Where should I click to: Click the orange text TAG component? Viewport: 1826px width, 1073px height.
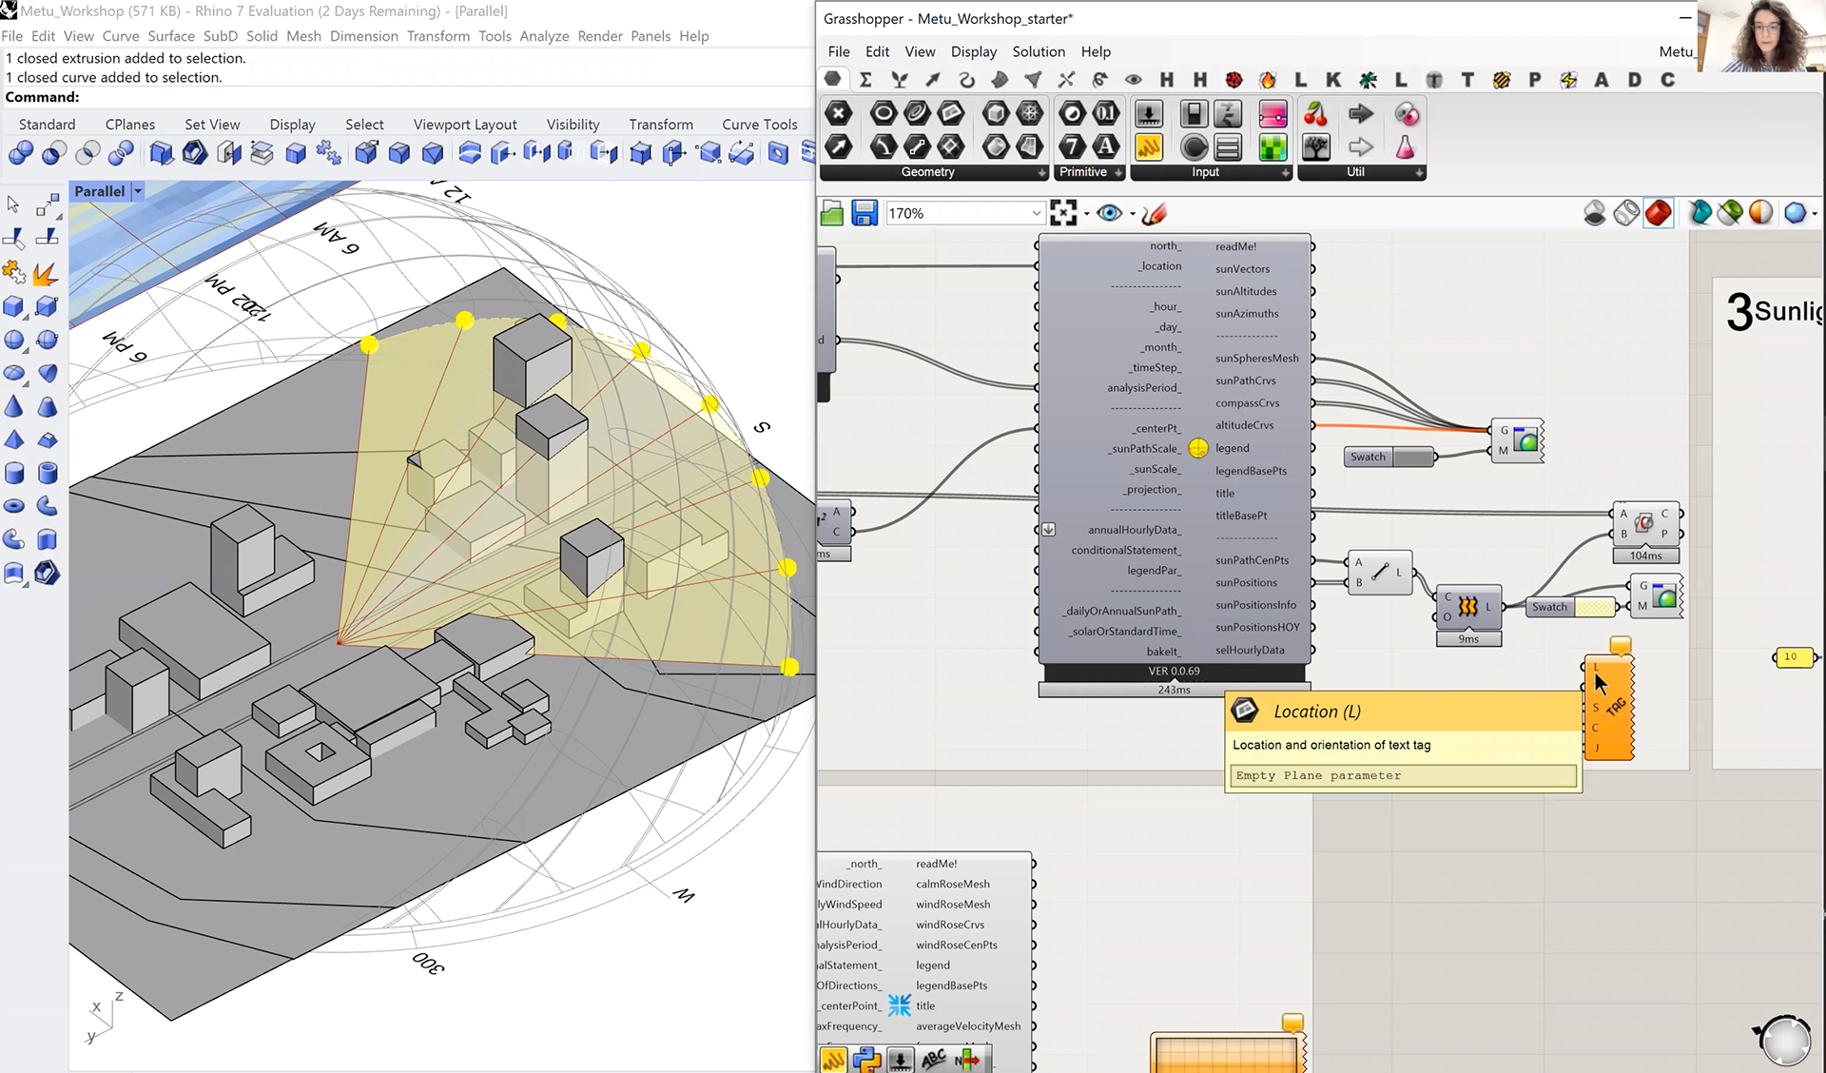[1609, 708]
